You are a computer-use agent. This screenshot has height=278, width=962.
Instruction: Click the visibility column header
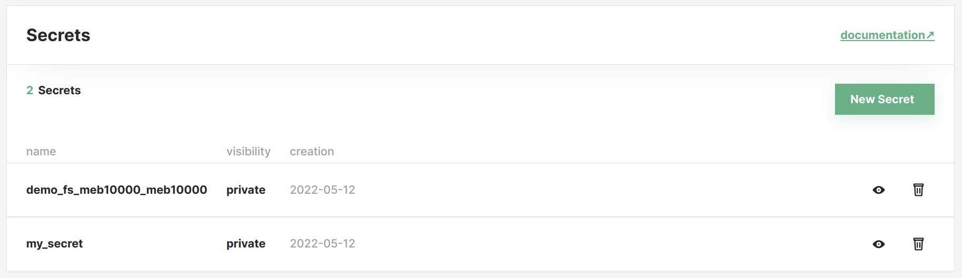248,152
